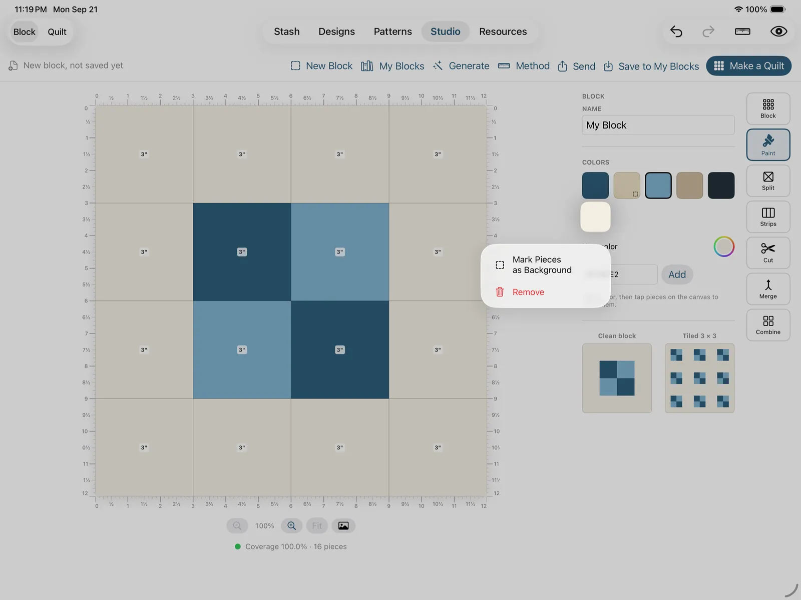Open the Method options
The height and width of the screenshot is (600, 801).
pos(524,66)
